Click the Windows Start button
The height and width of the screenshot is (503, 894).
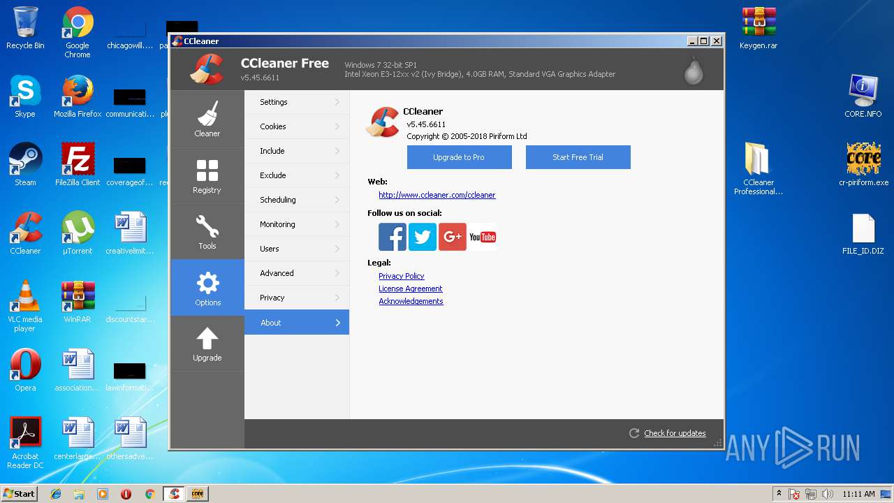click(x=19, y=493)
